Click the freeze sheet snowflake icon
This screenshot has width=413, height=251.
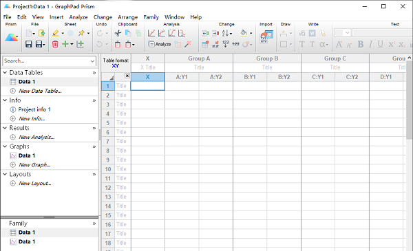click(x=71, y=33)
